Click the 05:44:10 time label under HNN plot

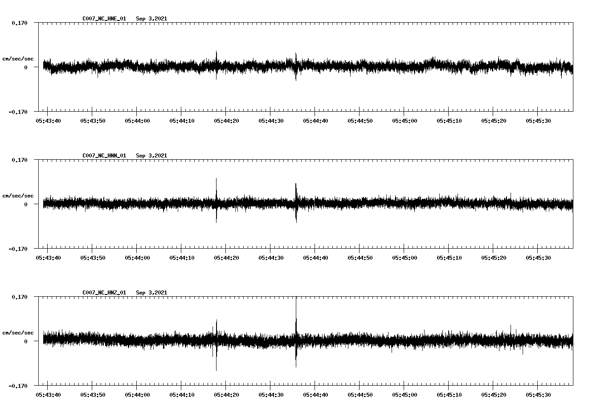[182, 258]
